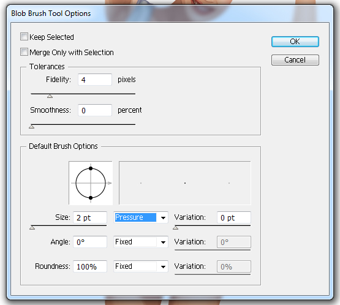Click the OK button
The image size is (340, 305).
click(295, 42)
